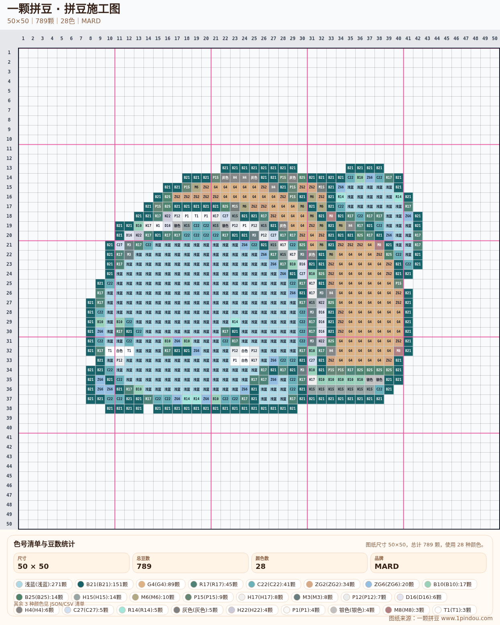Click the 尺寸 50 × 50 stat card
Image resolution: width=500 pixels, height=625 pixels.
(71, 563)
